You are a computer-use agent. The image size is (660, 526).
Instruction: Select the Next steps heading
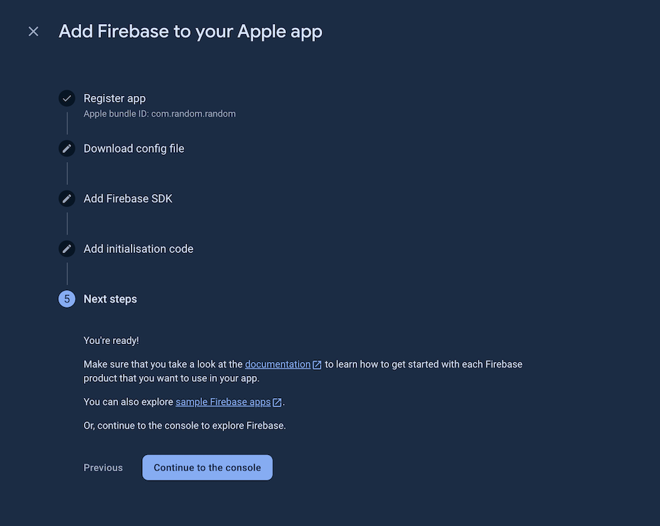[x=110, y=299]
